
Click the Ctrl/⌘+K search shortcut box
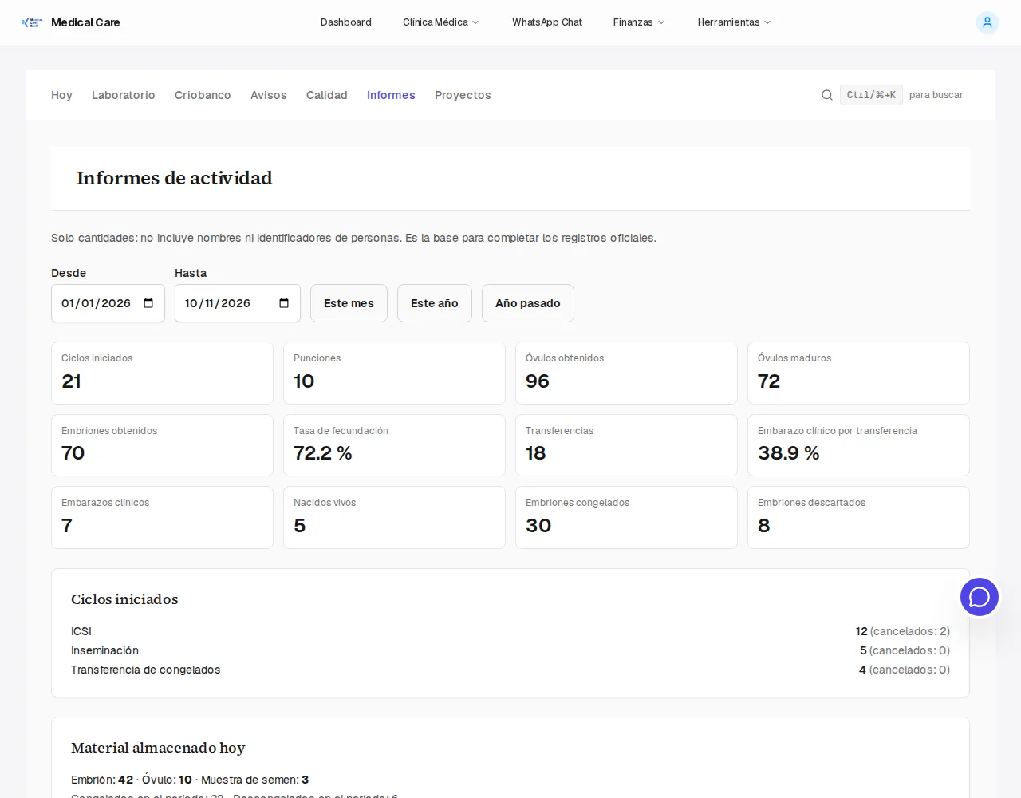tap(871, 95)
